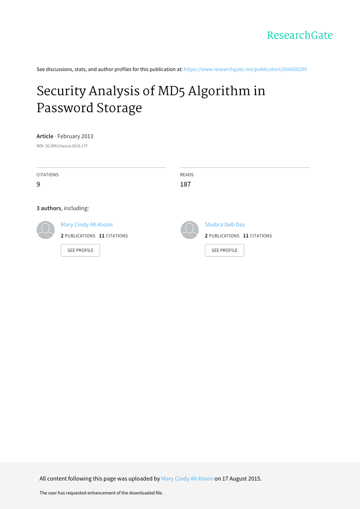Click the Security Analysis of MD5 title
Viewport: 360px width, 509px height.
coord(151,99)
